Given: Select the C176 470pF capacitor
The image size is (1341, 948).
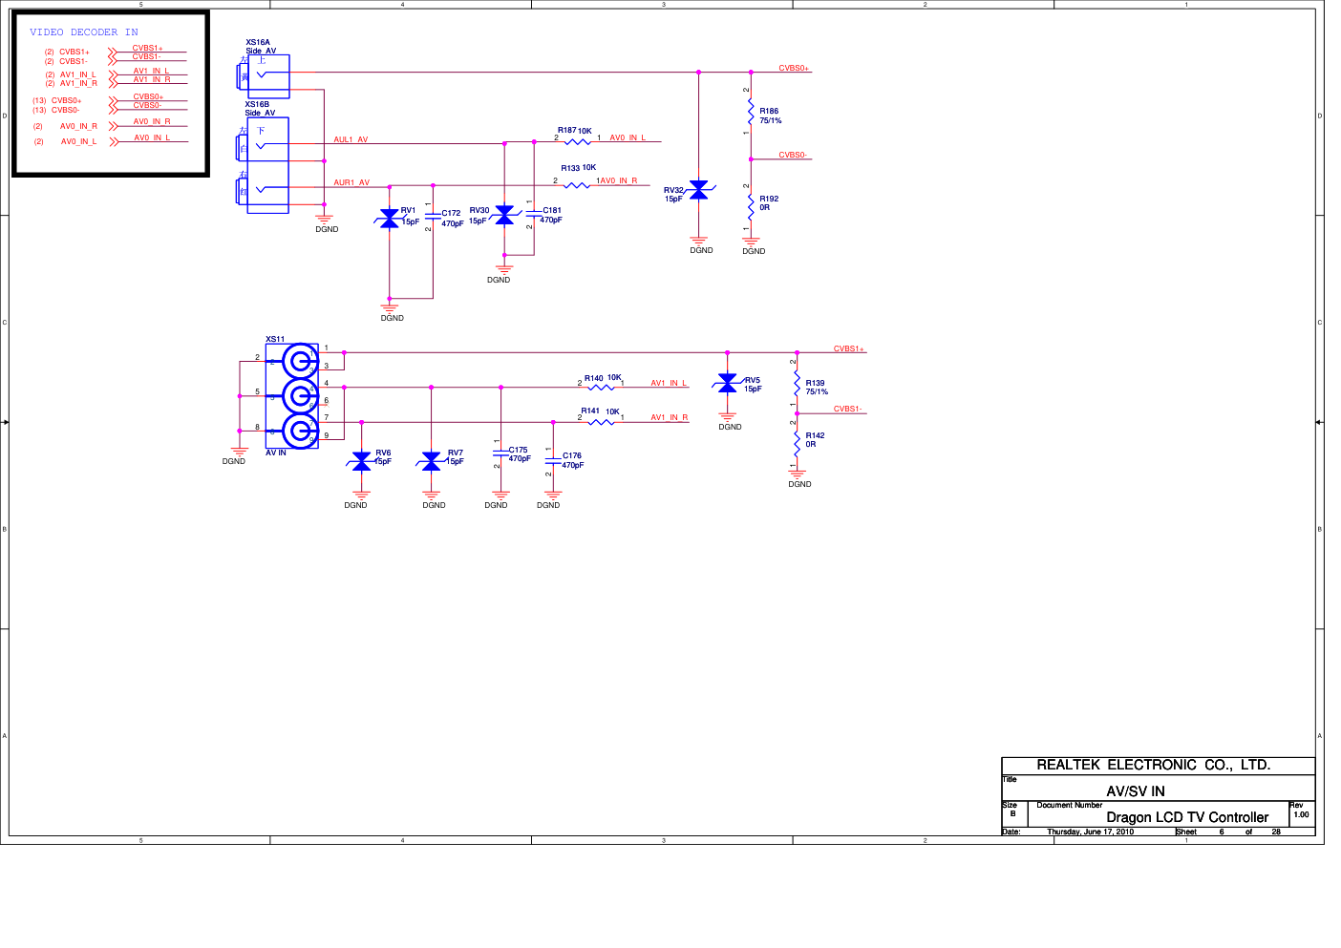Looking at the screenshot, I should point(551,460).
